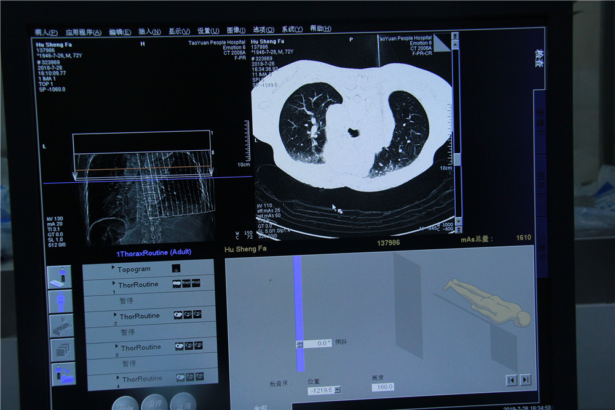
Task: Expand the ThorRoutine 2 protocol entry
Action: pos(115,315)
